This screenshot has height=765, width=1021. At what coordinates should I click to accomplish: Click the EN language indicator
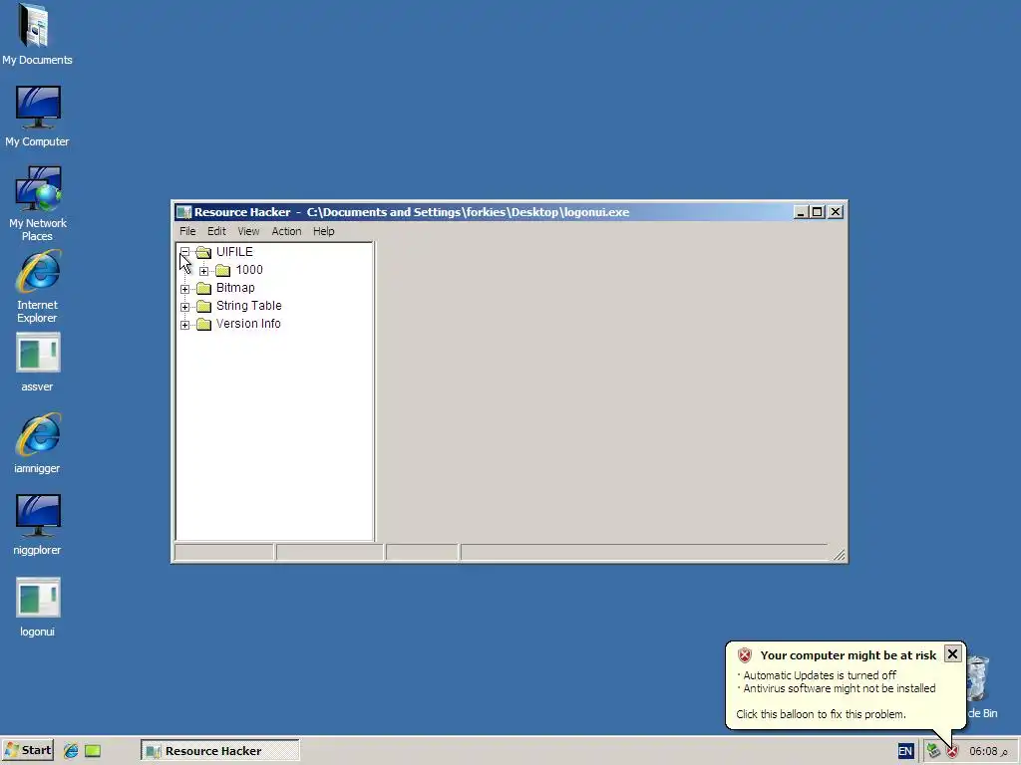click(x=905, y=751)
